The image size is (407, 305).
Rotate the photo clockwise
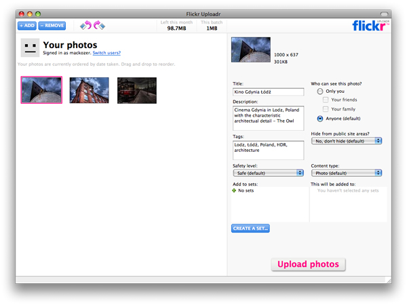coord(99,26)
